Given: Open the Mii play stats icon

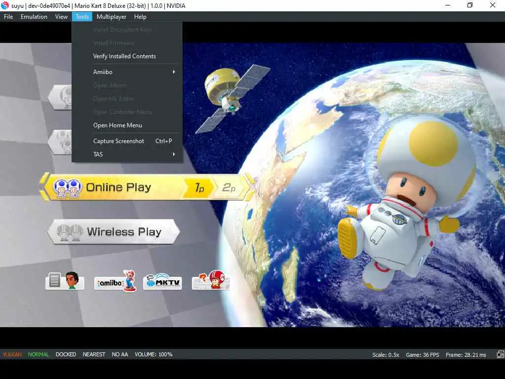Looking at the screenshot, I should (x=65, y=281).
